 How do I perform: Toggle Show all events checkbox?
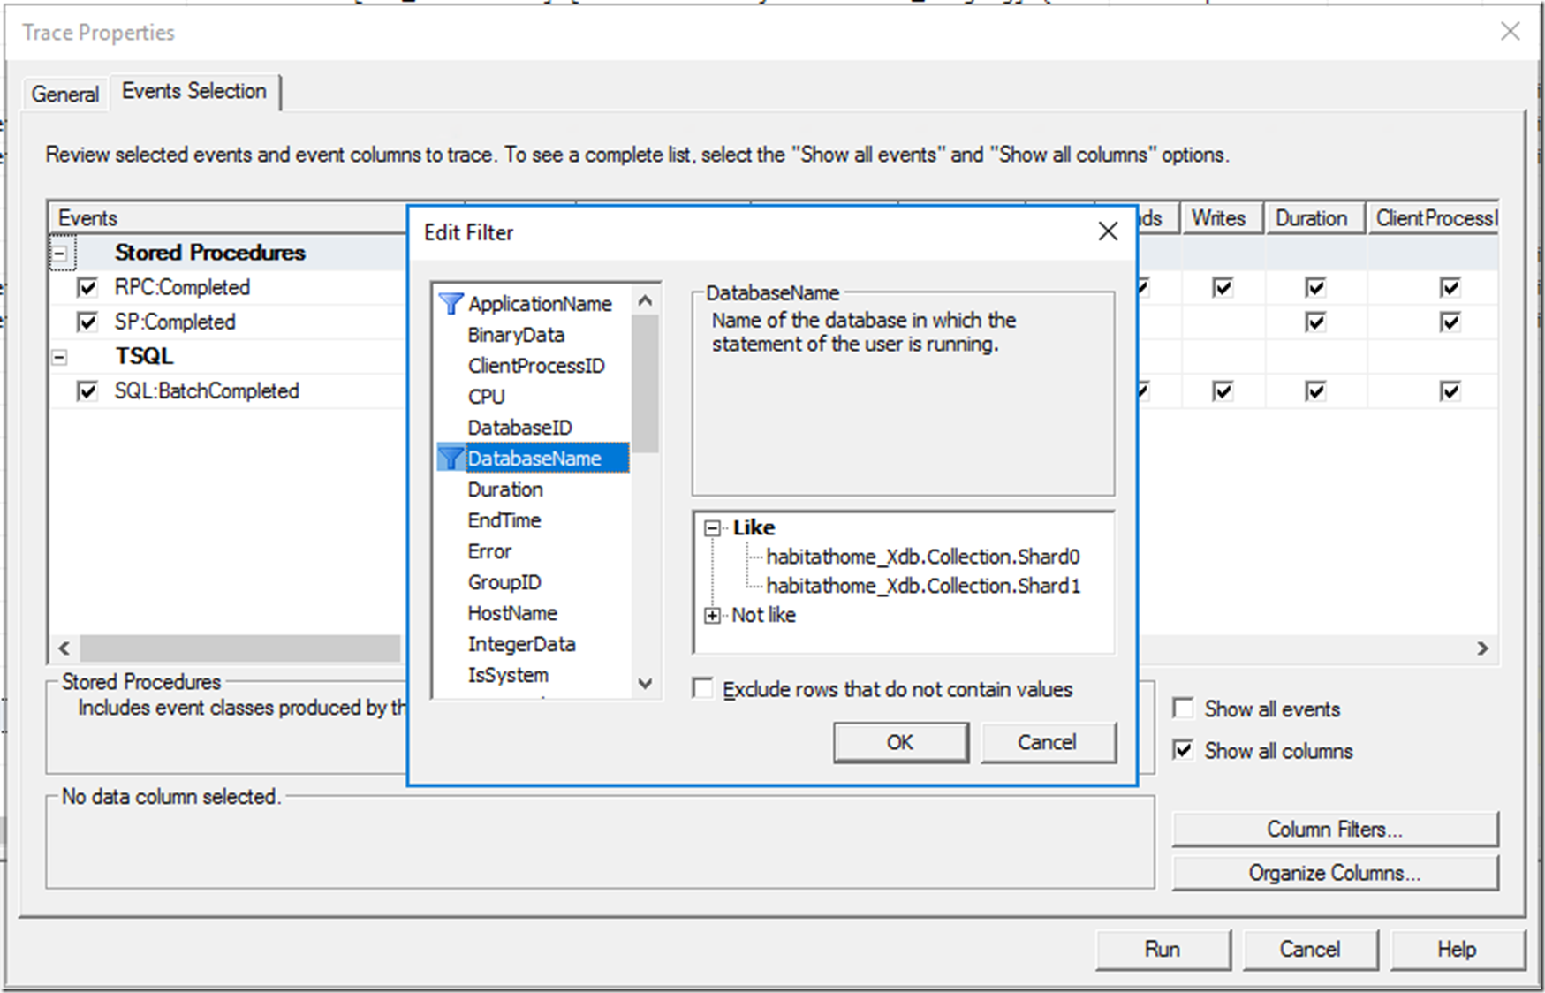point(1183,709)
